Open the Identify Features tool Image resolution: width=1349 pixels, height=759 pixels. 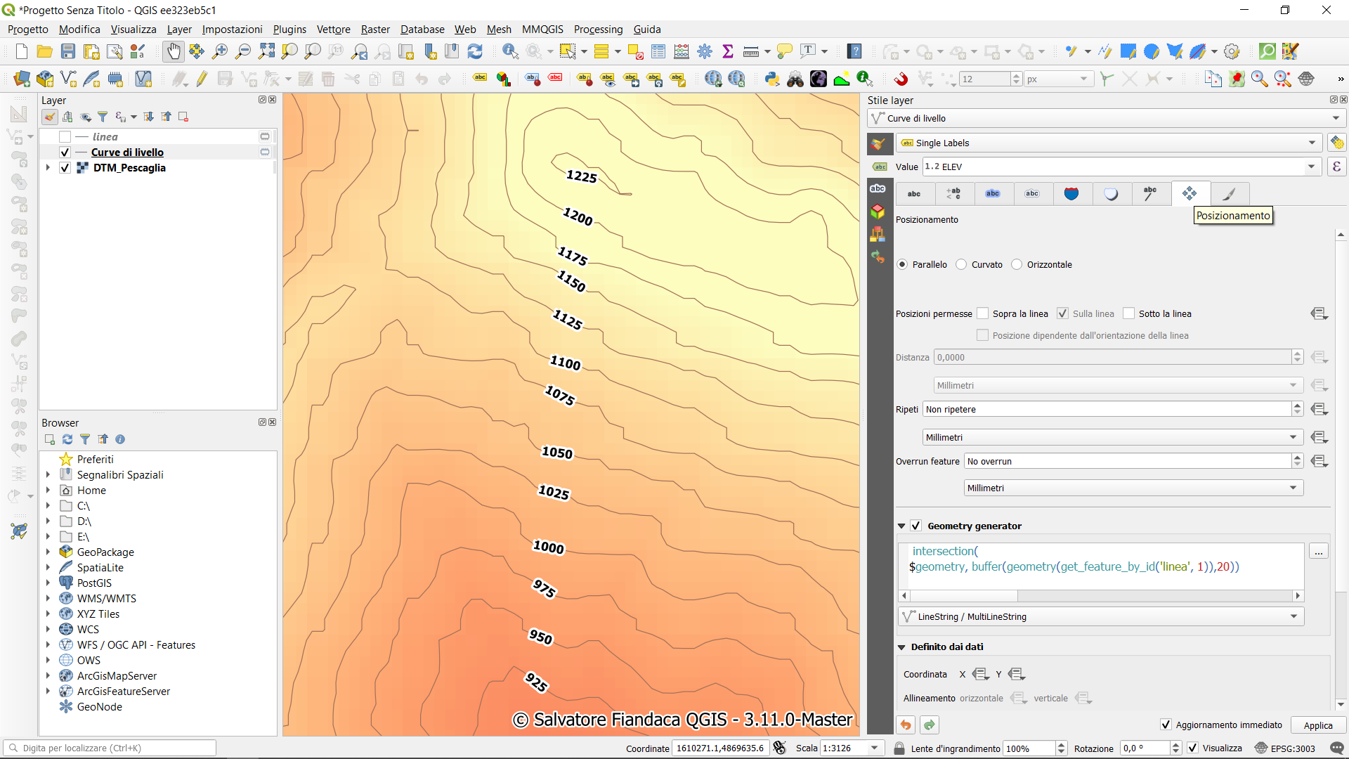510,51
